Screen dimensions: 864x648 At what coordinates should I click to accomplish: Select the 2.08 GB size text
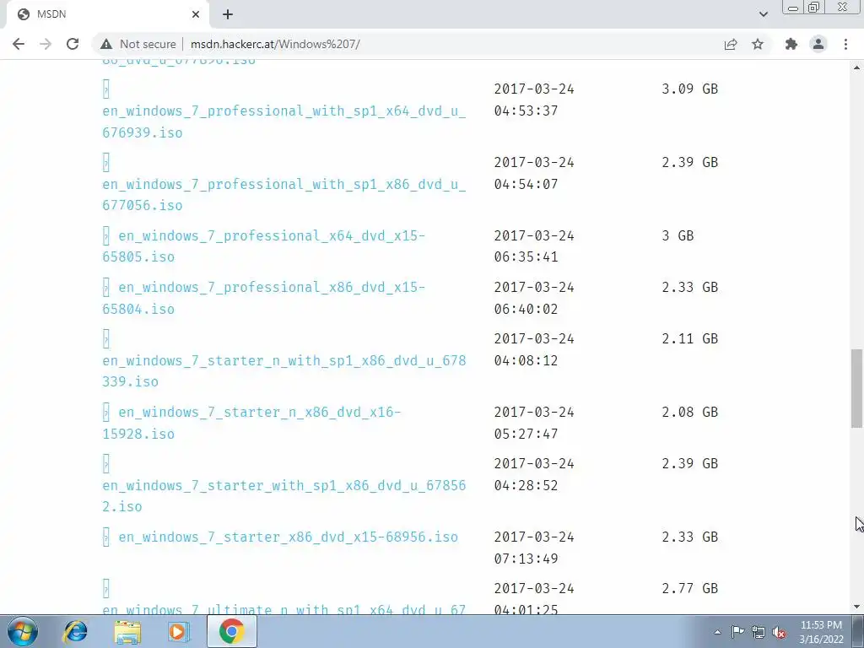(x=690, y=412)
